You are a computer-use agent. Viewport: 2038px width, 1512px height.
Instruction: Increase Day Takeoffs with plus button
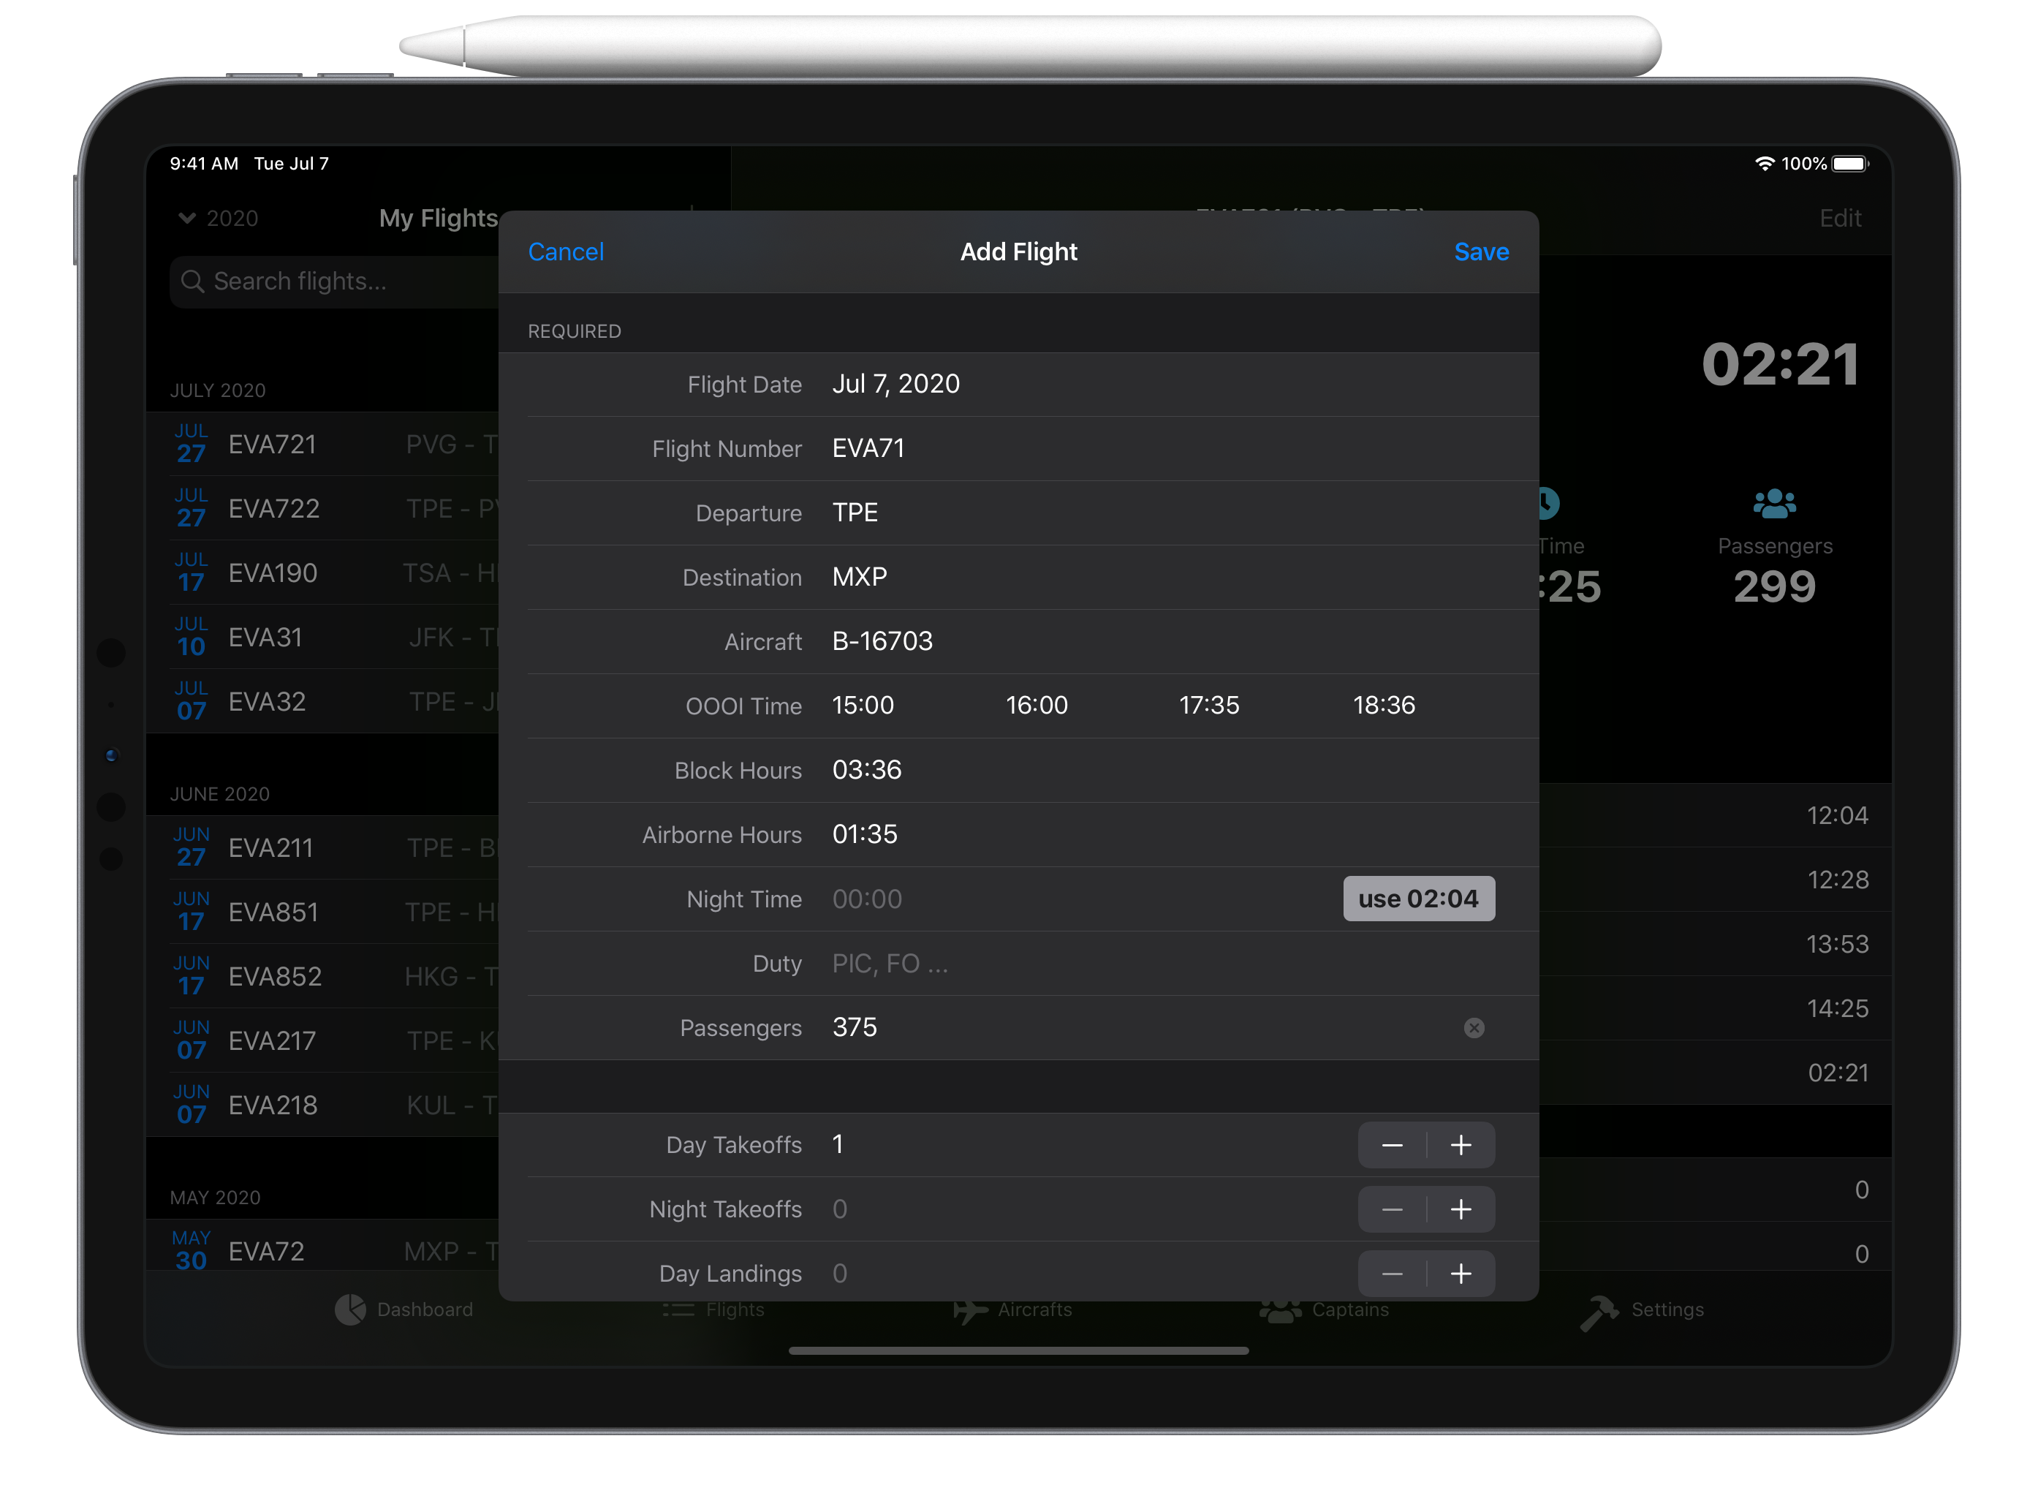pos(1461,1145)
